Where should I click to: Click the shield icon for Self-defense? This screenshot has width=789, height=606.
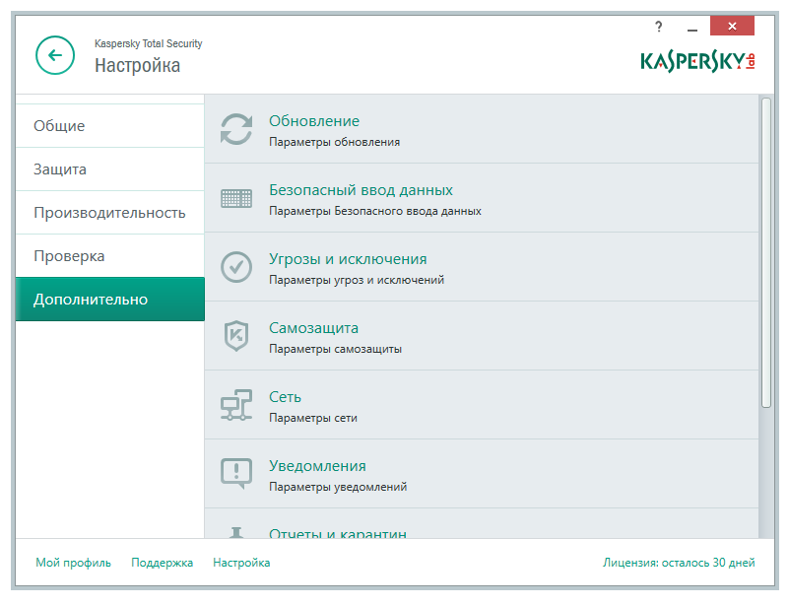pyautogui.click(x=236, y=336)
